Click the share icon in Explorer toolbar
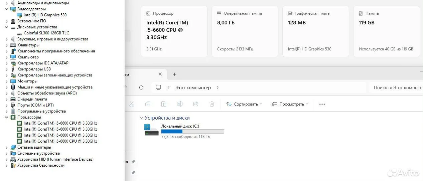The width and height of the screenshot is (423, 181). 196,104
